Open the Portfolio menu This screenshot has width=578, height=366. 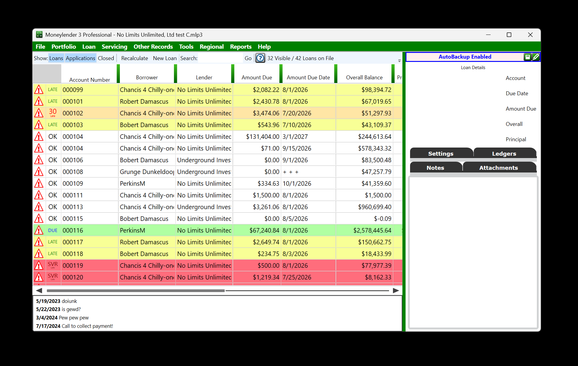64,47
